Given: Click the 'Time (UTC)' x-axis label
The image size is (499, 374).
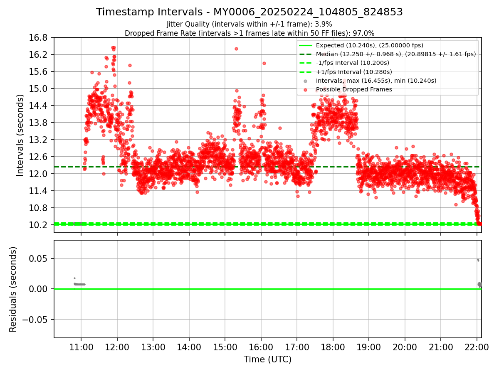Looking at the screenshot, I should click(x=267, y=359).
